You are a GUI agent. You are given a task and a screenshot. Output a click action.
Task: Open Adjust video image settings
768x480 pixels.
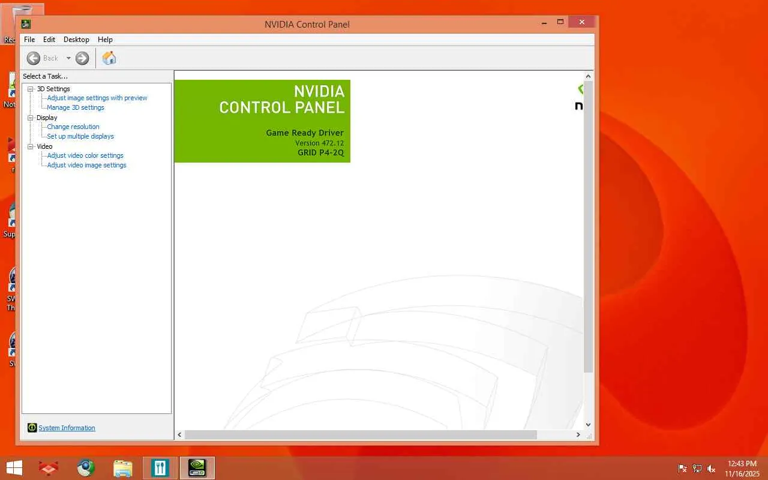87,165
